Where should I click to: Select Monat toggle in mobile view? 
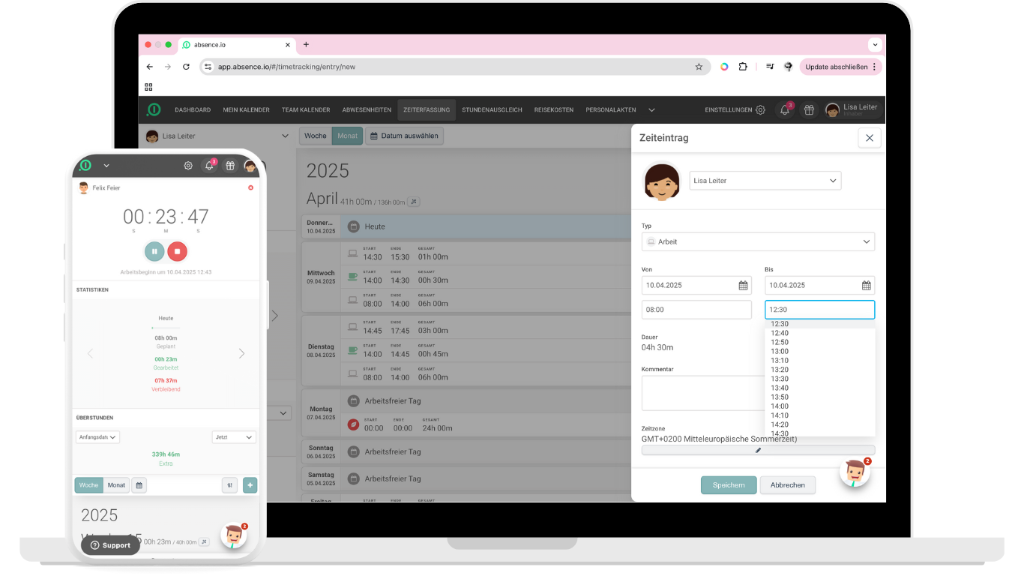(x=116, y=485)
